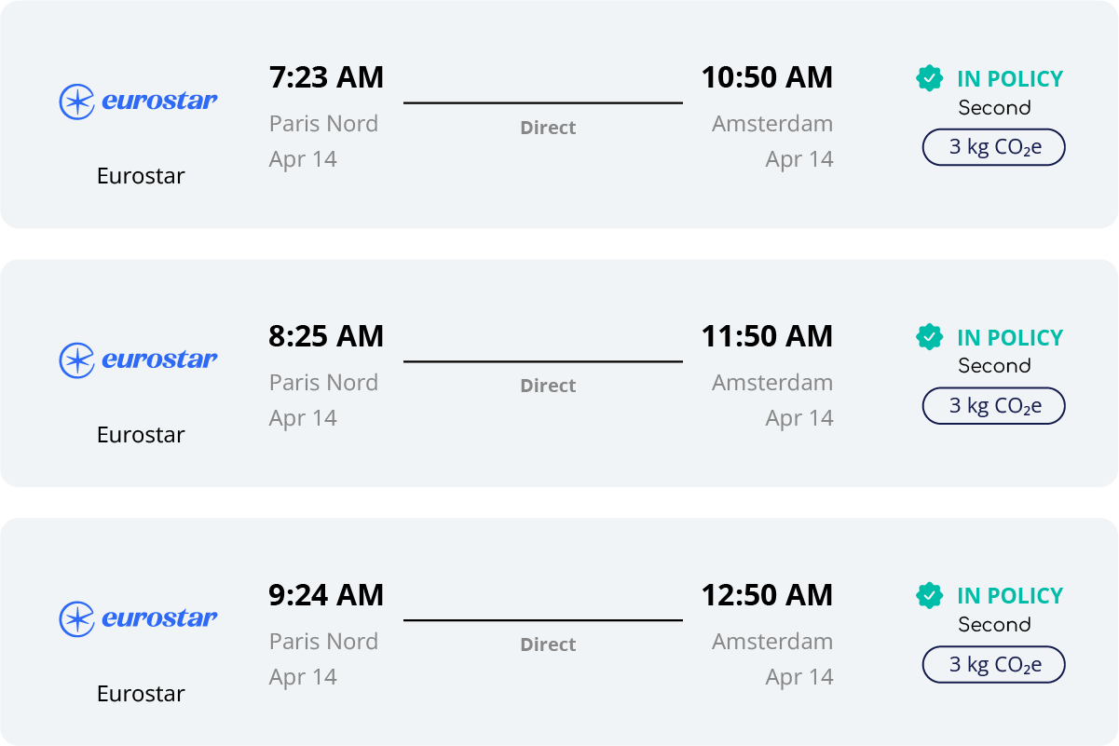Click the Eurostar logo on the 8:25 AM train
The height and width of the screenshot is (746, 1119).
(138, 359)
